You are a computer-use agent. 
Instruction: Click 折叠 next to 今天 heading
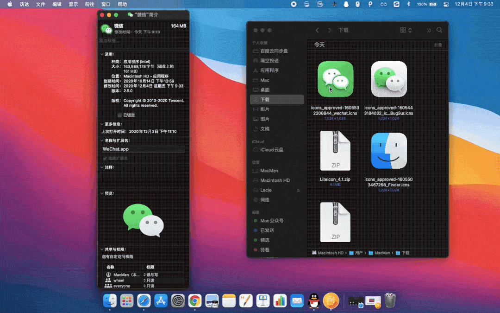(438, 45)
